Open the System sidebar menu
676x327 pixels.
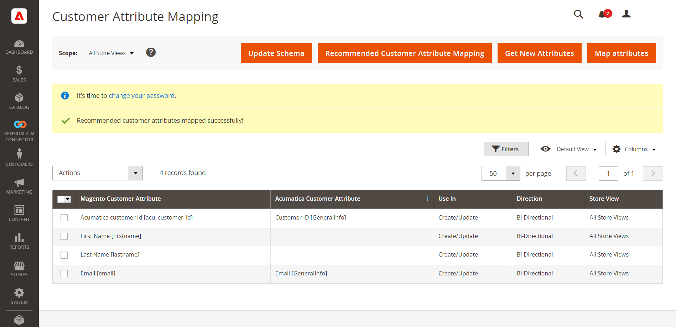coord(19,296)
